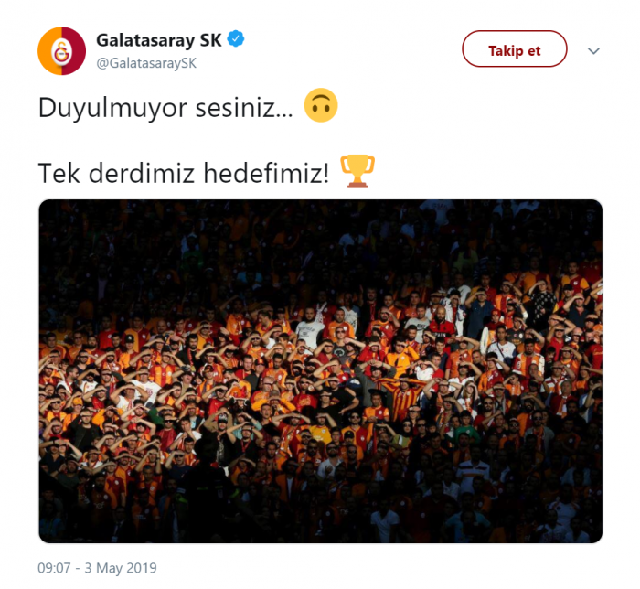Click the blue verified badge

(236, 39)
